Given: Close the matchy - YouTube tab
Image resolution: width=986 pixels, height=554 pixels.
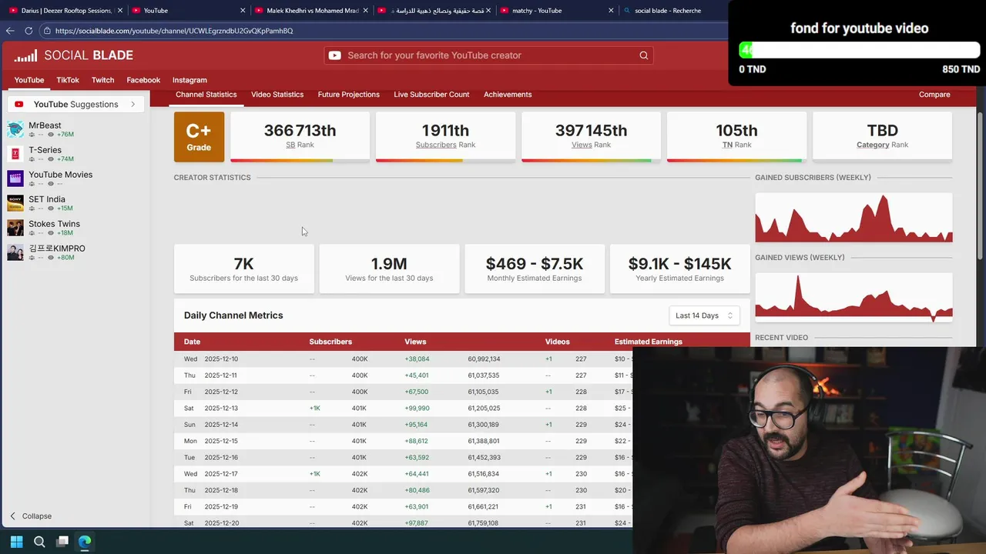Looking at the screenshot, I should pos(611,11).
